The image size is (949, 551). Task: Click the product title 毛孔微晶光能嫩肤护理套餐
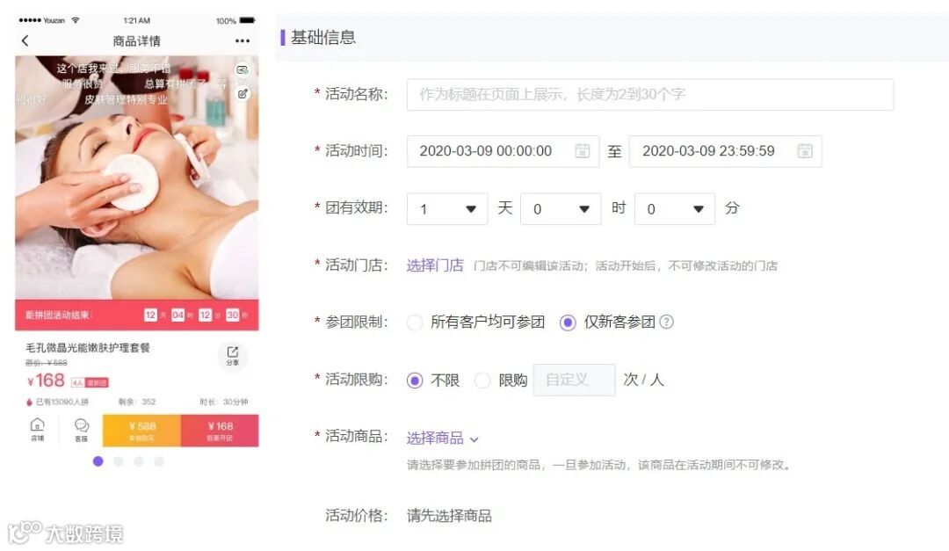88,347
